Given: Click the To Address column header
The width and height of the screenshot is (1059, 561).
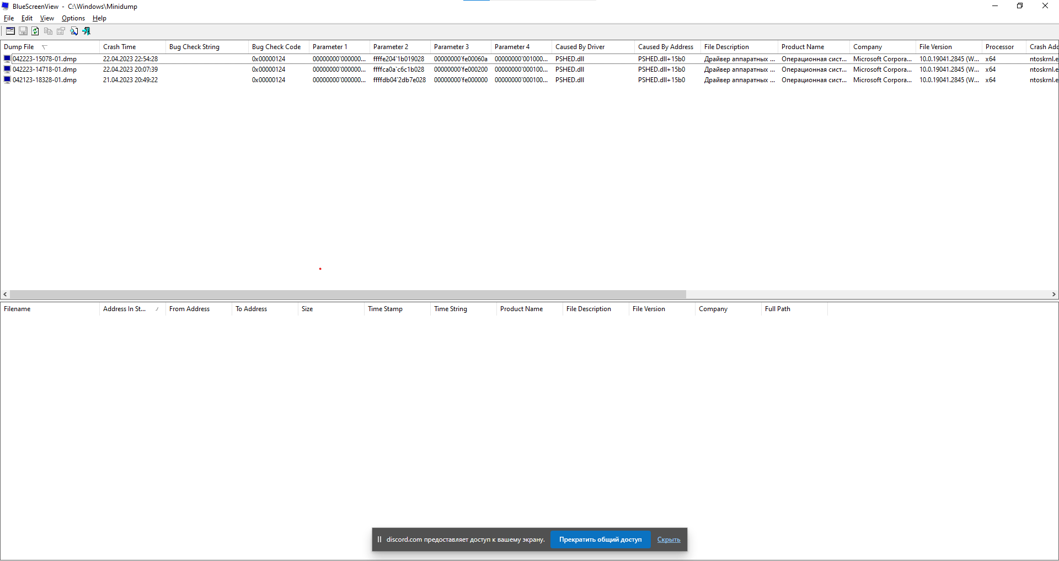Looking at the screenshot, I should (265, 309).
